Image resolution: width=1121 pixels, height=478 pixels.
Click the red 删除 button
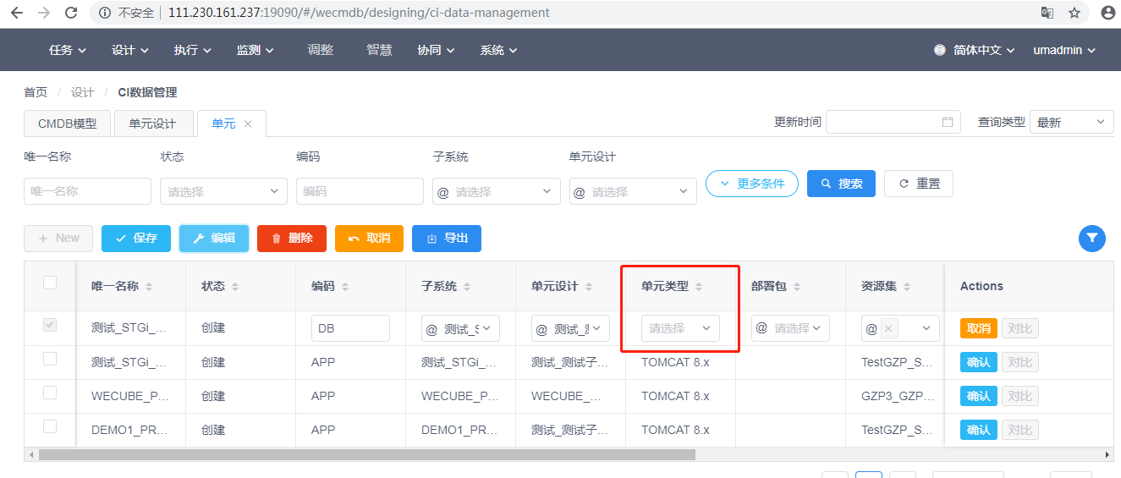[292, 239]
